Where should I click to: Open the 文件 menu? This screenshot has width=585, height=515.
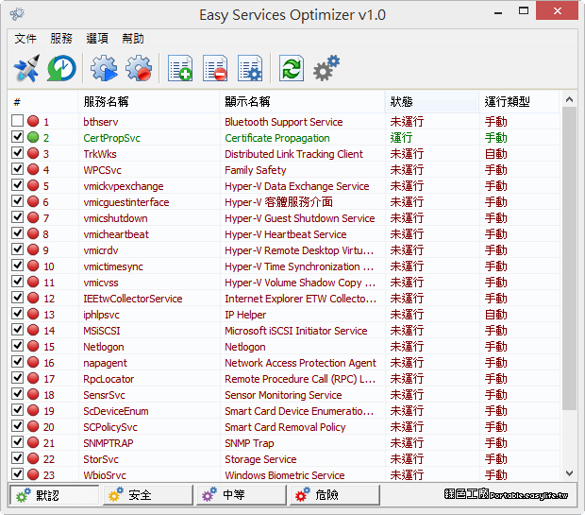coord(25,38)
